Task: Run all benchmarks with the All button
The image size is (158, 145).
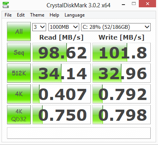Action: coord(19,32)
